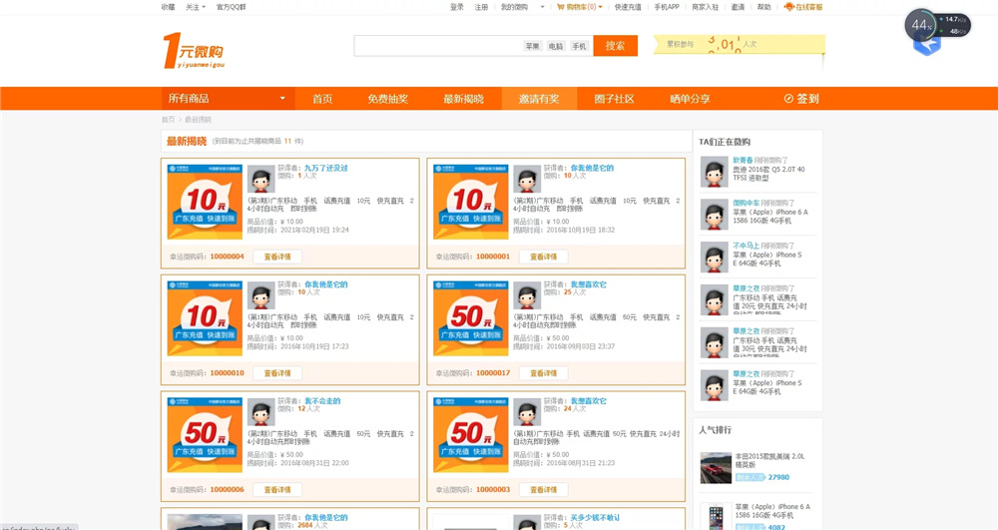Screen dimensions: 998x530
Task: Open the 晒单分享 nav tab
Action: [x=690, y=99]
